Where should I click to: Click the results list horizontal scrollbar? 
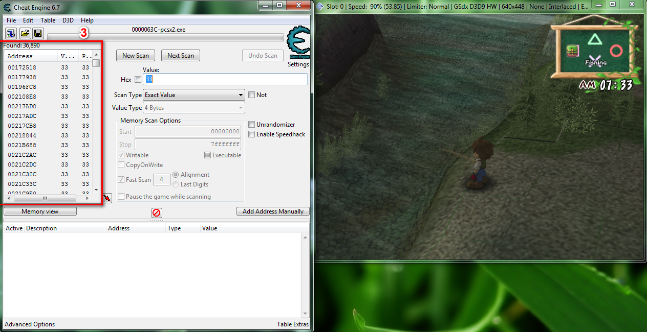point(47,198)
